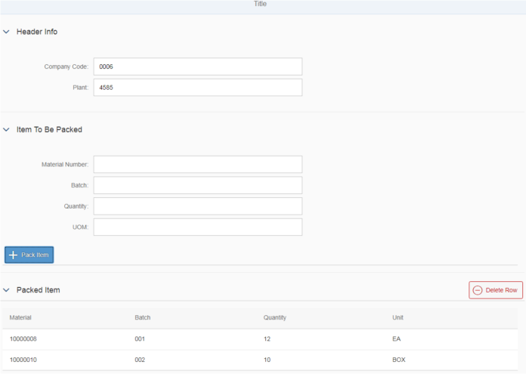Image resolution: width=526 pixels, height=374 pixels.
Task: Click the Company Code label
Action: 67,66
